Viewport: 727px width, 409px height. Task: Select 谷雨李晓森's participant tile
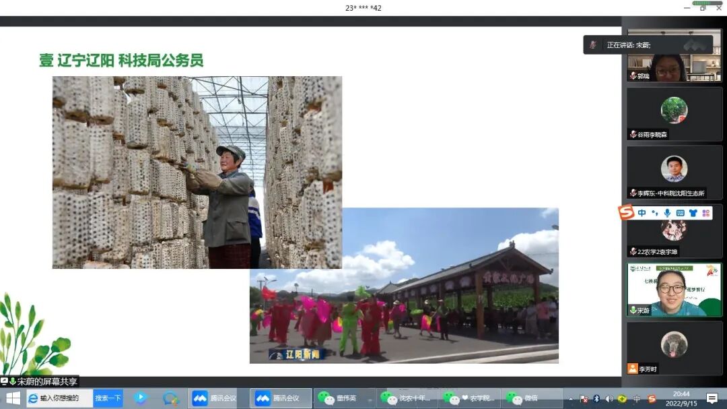(x=674, y=114)
